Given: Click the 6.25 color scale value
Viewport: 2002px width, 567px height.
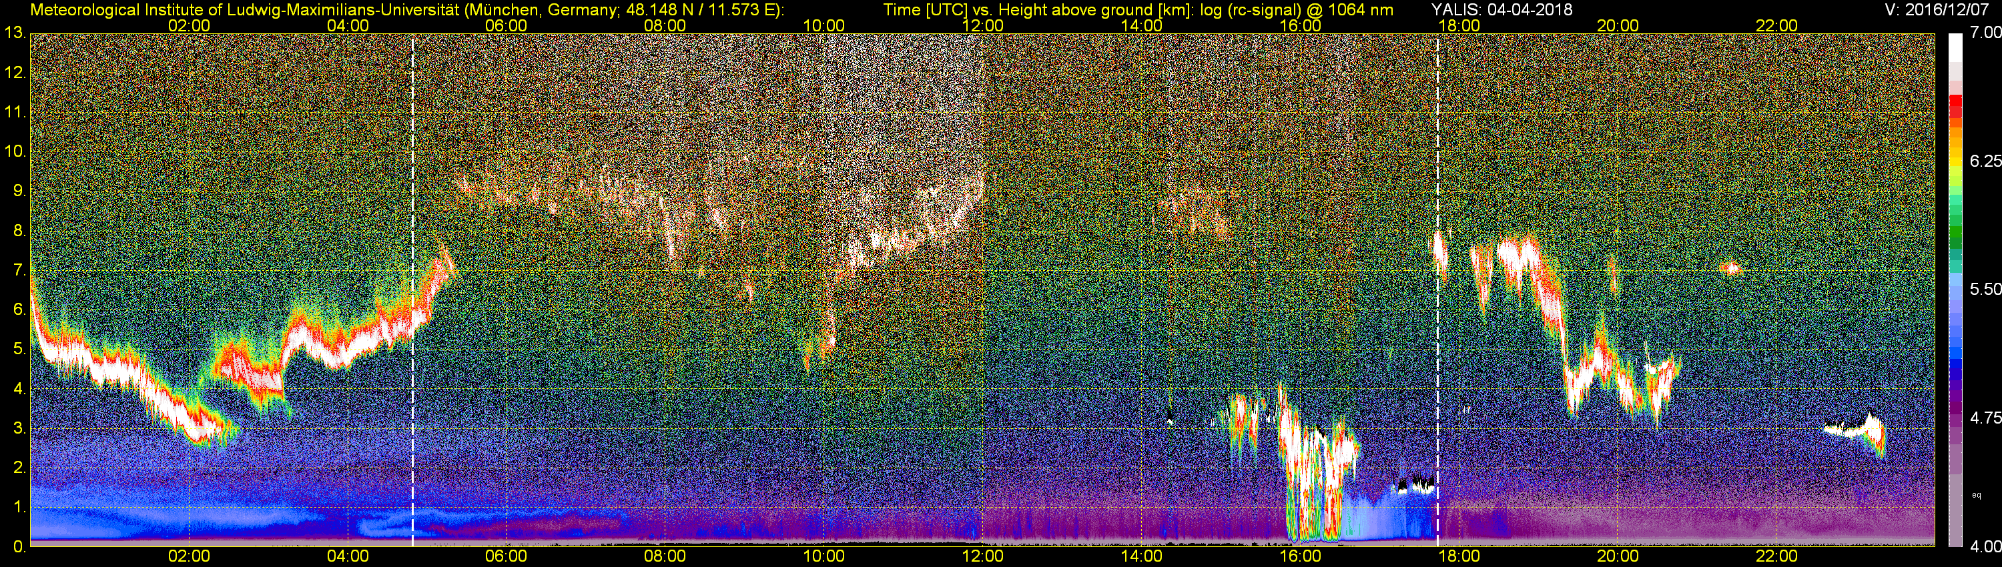Looking at the screenshot, I should tap(1987, 161).
